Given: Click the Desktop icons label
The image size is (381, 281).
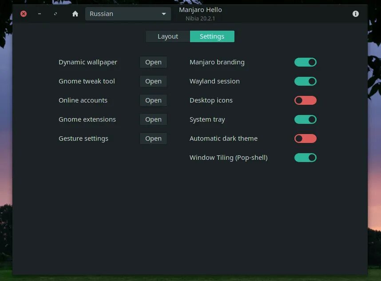Looking at the screenshot, I should click(211, 101).
